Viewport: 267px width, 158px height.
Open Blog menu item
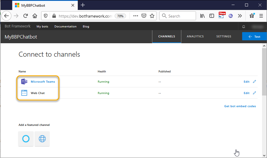(x=86, y=27)
